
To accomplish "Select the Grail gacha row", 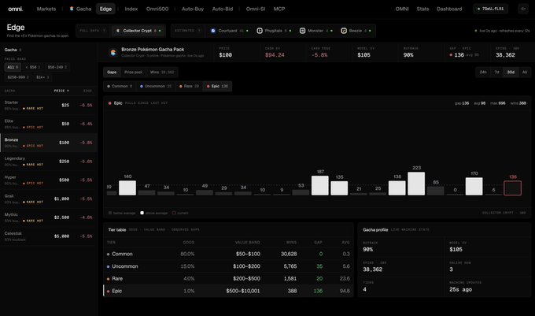I will pyautogui.click(x=49, y=199).
